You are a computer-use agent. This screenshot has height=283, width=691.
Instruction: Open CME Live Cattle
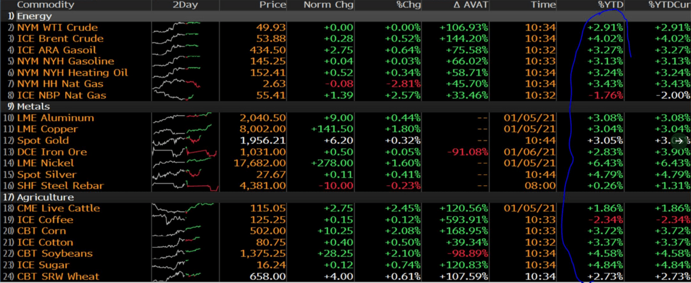(x=59, y=208)
